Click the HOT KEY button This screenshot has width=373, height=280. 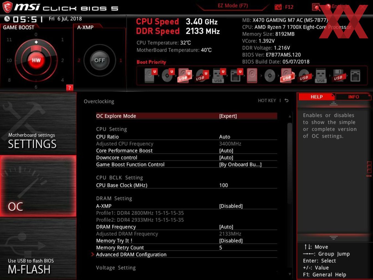[x=267, y=100]
